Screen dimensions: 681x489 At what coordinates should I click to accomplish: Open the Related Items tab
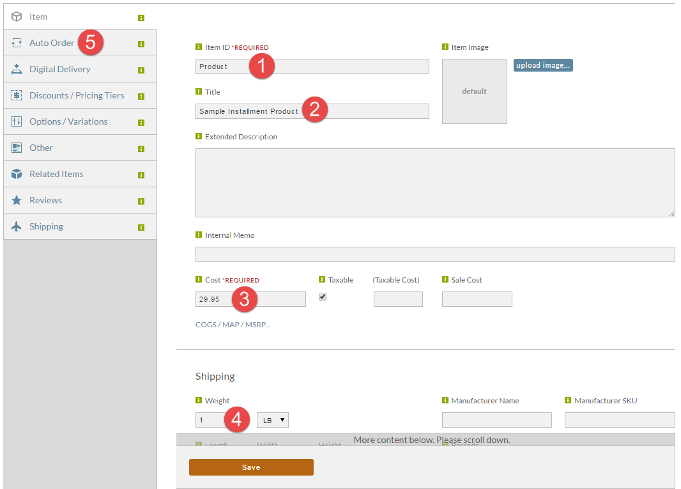point(80,174)
